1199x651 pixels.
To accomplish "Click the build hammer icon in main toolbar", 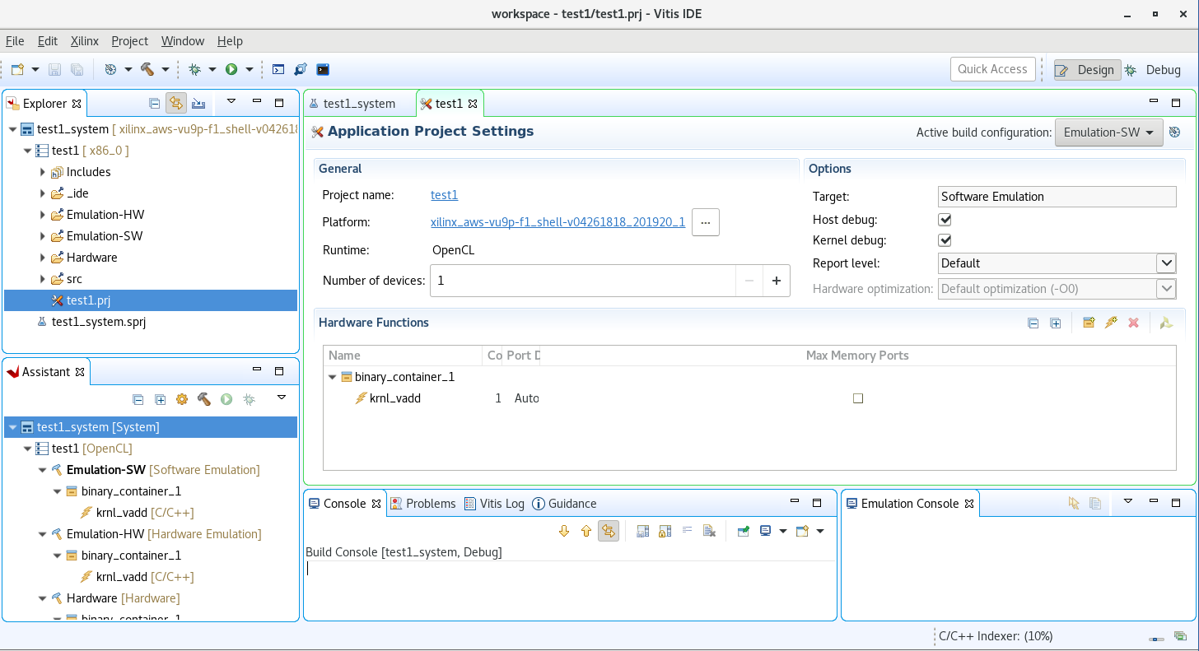I will (x=147, y=70).
